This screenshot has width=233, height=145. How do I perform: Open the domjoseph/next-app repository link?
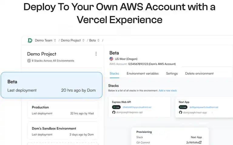click(x=195, y=112)
